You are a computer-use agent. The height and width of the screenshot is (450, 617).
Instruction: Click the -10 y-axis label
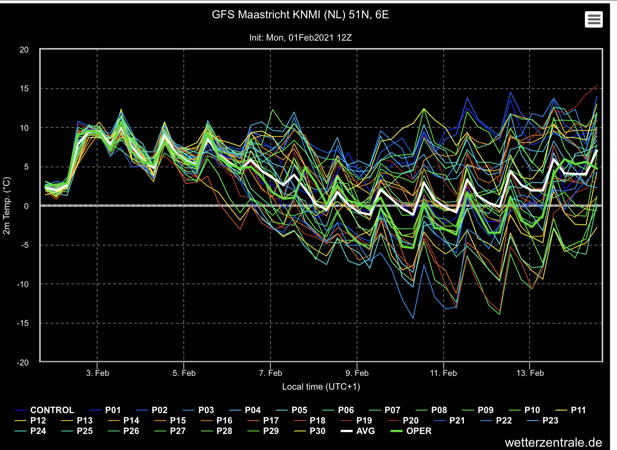[x=22, y=284]
